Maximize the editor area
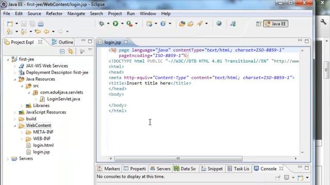This screenshot has width=330, height=185. pyautogui.click(x=307, y=41)
